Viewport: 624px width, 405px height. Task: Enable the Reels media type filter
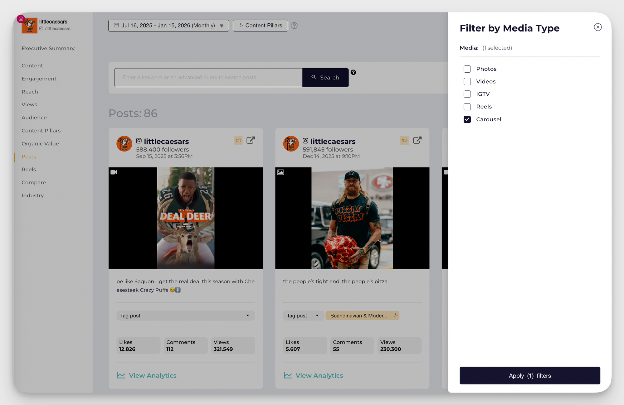(467, 107)
